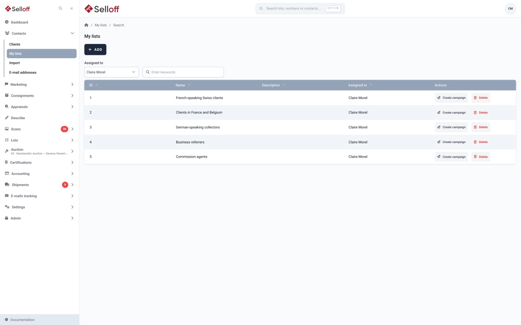Create campaign for German-speaking collectors

451,127
